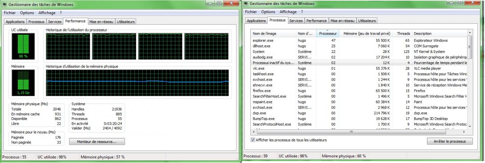
Task: Select the explorer.exe process row
Action: [359, 40]
